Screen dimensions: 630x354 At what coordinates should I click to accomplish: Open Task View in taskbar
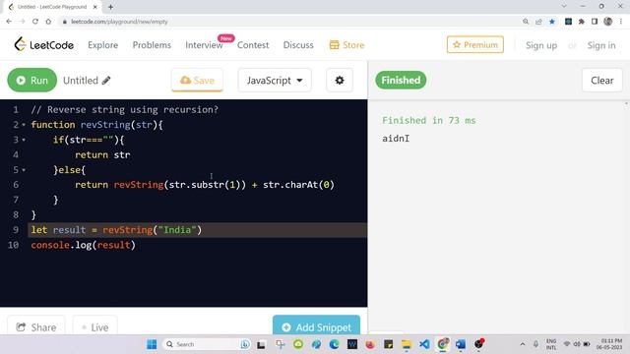(261, 344)
